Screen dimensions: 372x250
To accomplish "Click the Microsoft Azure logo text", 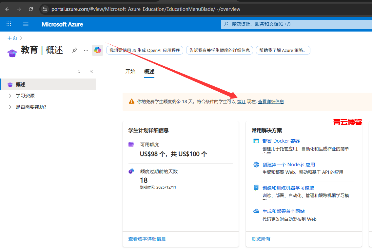I will [x=62, y=24].
